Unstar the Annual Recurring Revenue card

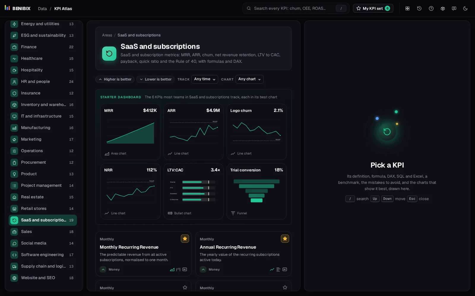285,239
